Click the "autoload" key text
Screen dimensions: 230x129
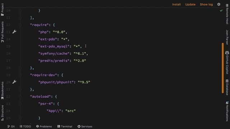[40, 96]
